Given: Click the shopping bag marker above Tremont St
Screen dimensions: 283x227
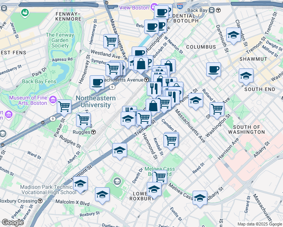Looking at the screenshot, I should [153, 106].
